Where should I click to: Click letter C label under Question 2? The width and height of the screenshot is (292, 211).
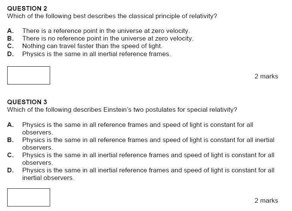[x=10, y=46]
